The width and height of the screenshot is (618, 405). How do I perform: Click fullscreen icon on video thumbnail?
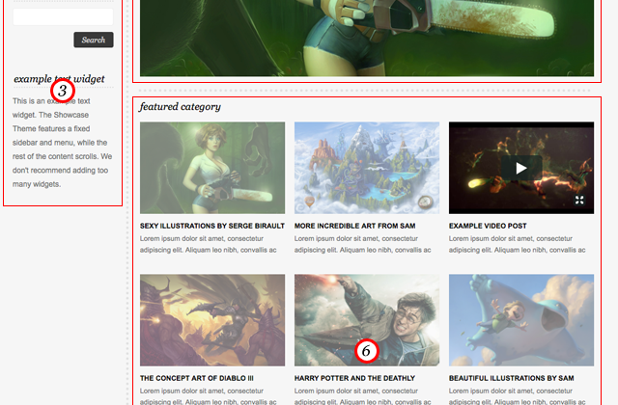coord(579,200)
